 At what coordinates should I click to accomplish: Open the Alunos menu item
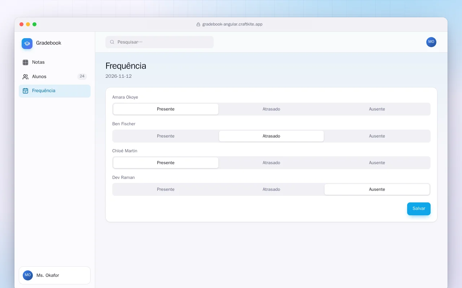click(x=55, y=77)
